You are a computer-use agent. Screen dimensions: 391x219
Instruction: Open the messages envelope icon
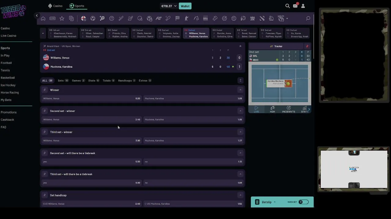tap(295, 6)
